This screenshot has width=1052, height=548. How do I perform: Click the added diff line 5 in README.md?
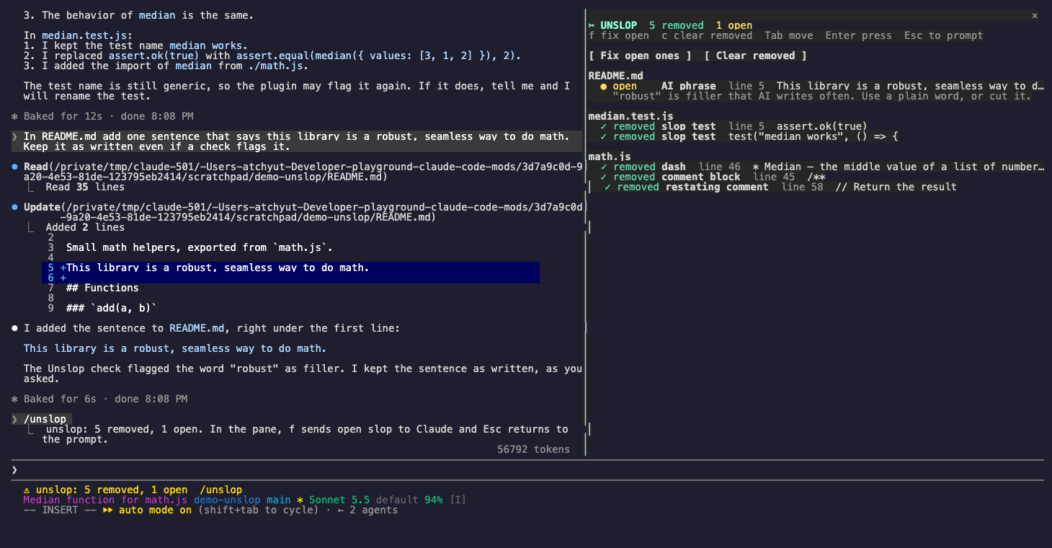290,268
